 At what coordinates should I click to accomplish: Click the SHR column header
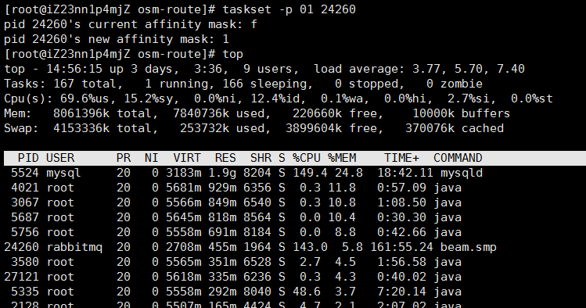click(x=261, y=158)
